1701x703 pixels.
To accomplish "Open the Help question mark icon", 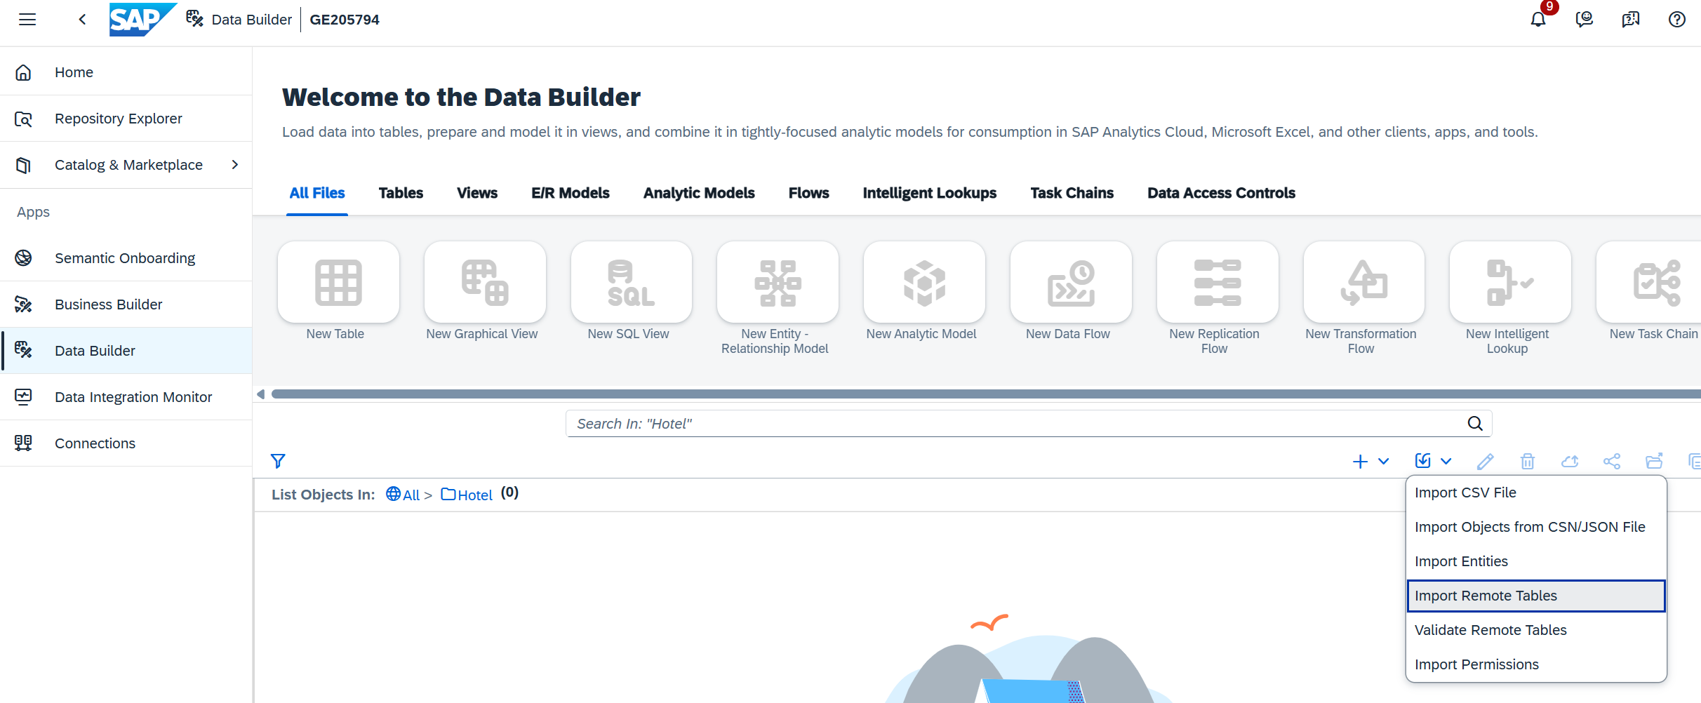I will pyautogui.click(x=1677, y=20).
